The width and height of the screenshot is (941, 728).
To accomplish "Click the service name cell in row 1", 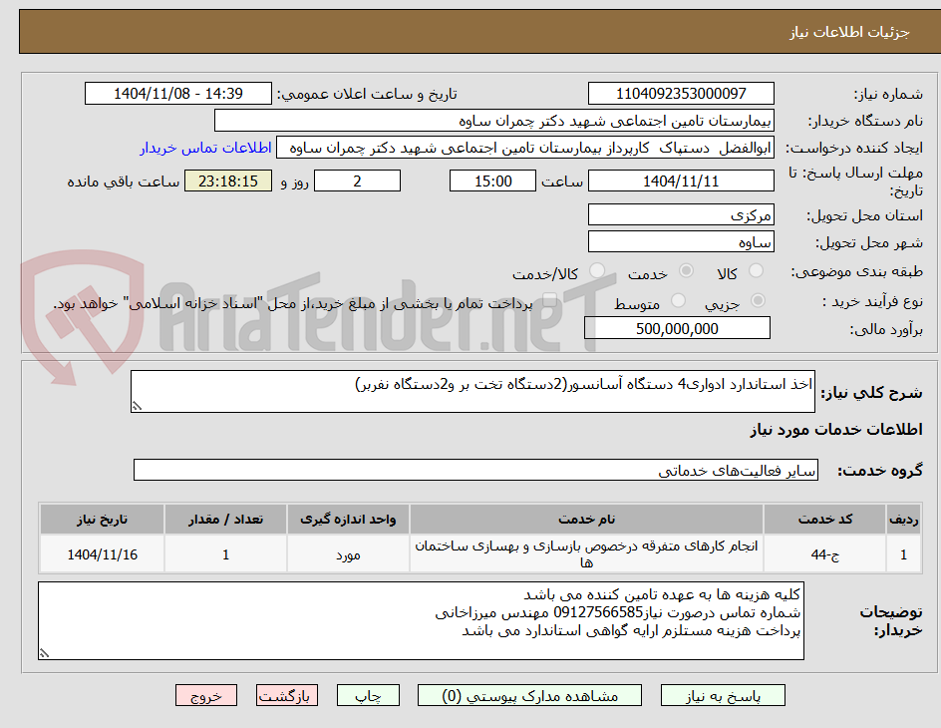I will (586, 553).
